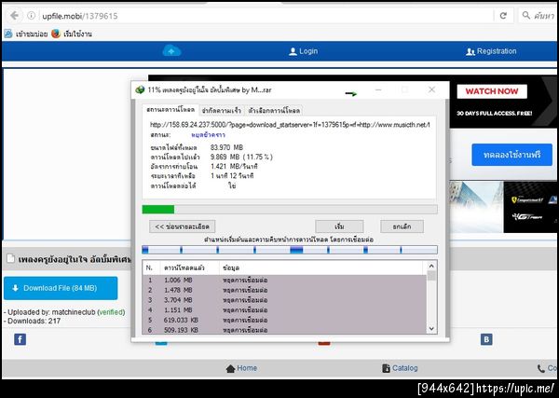Select connection row 1 with 1.006 MB
559x398 pixels.
pyautogui.click(x=284, y=281)
